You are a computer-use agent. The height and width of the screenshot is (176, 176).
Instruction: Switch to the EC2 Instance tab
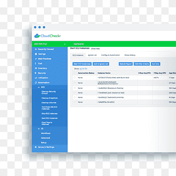(78, 55)
